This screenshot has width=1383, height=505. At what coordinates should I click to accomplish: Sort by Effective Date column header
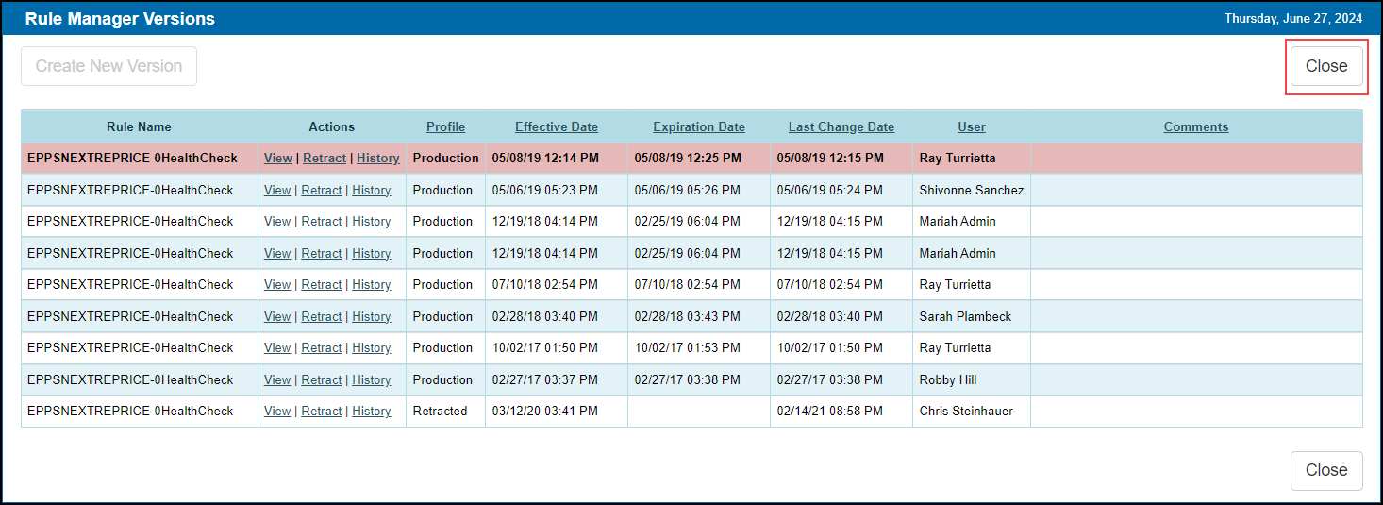(x=557, y=126)
